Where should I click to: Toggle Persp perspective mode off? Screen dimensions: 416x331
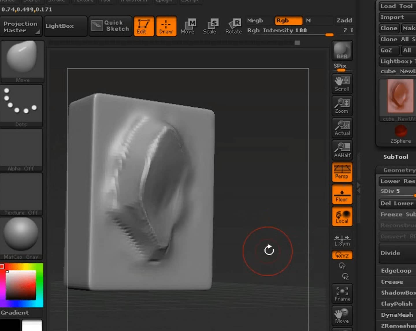coord(342,172)
